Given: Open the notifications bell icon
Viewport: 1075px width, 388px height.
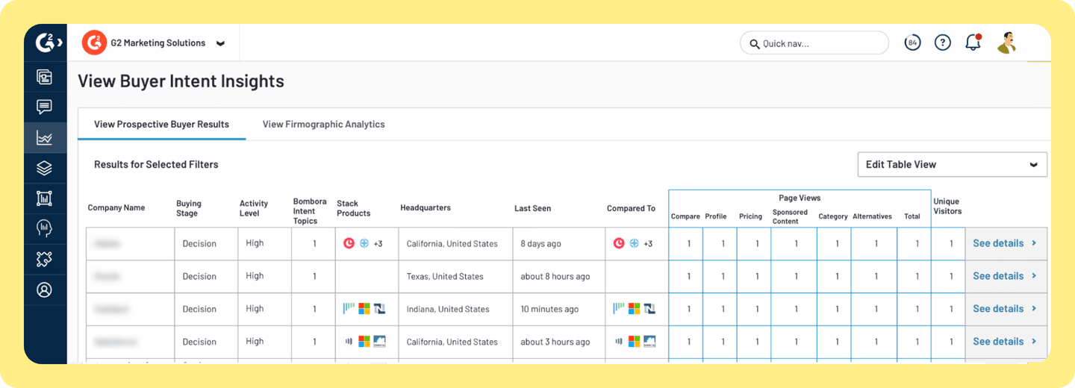Looking at the screenshot, I should (973, 43).
